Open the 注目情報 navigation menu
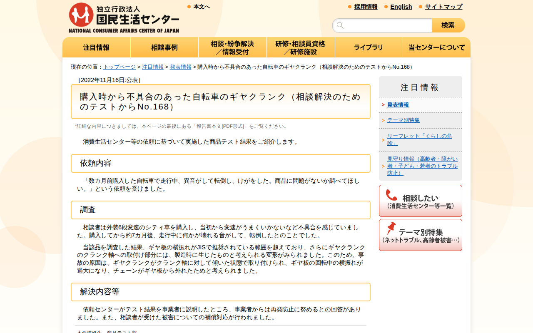Image resolution: width=533 pixels, height=333 pixels. click(x=96, y=47)
